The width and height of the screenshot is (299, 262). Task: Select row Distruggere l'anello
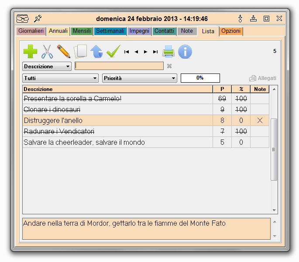pyautogui.click(x=146, y=120)
